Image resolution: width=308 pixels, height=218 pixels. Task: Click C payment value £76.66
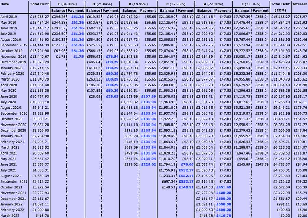188,164
